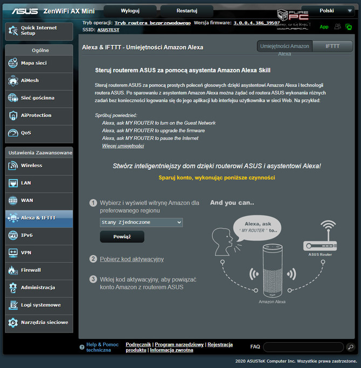Click the AiMesh icon
The image size is (361, 368).
13,80
